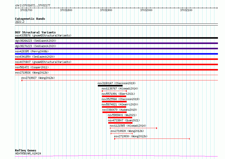The height and width of the screenshot is (159, 225).
Task: Open nsv5571991 (Ebert2021) variant label
Action: coord(118,94)
